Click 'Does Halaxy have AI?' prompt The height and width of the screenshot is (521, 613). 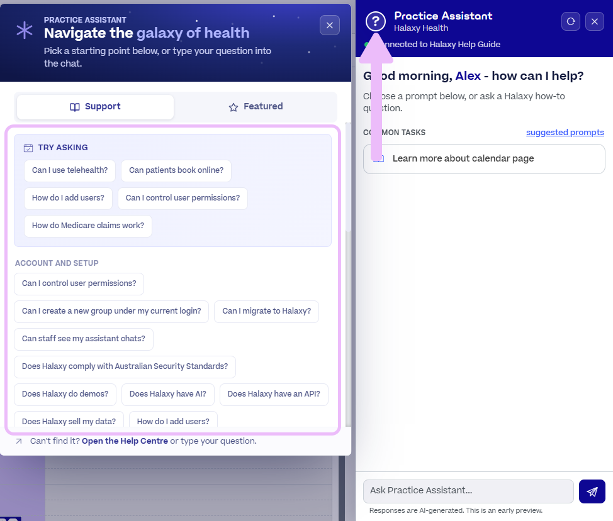point(168,395)
